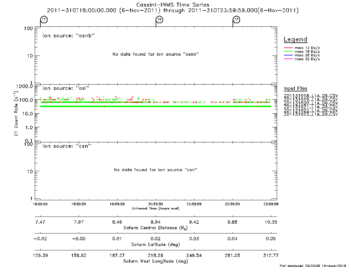Click the -0.02 latitude value
346x267 pixels.
40,239
